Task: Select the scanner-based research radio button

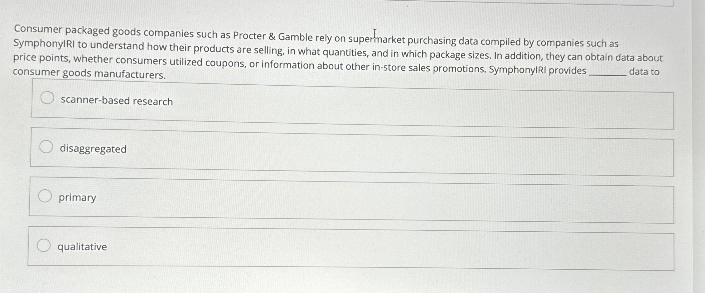Action: click(47, 98)
